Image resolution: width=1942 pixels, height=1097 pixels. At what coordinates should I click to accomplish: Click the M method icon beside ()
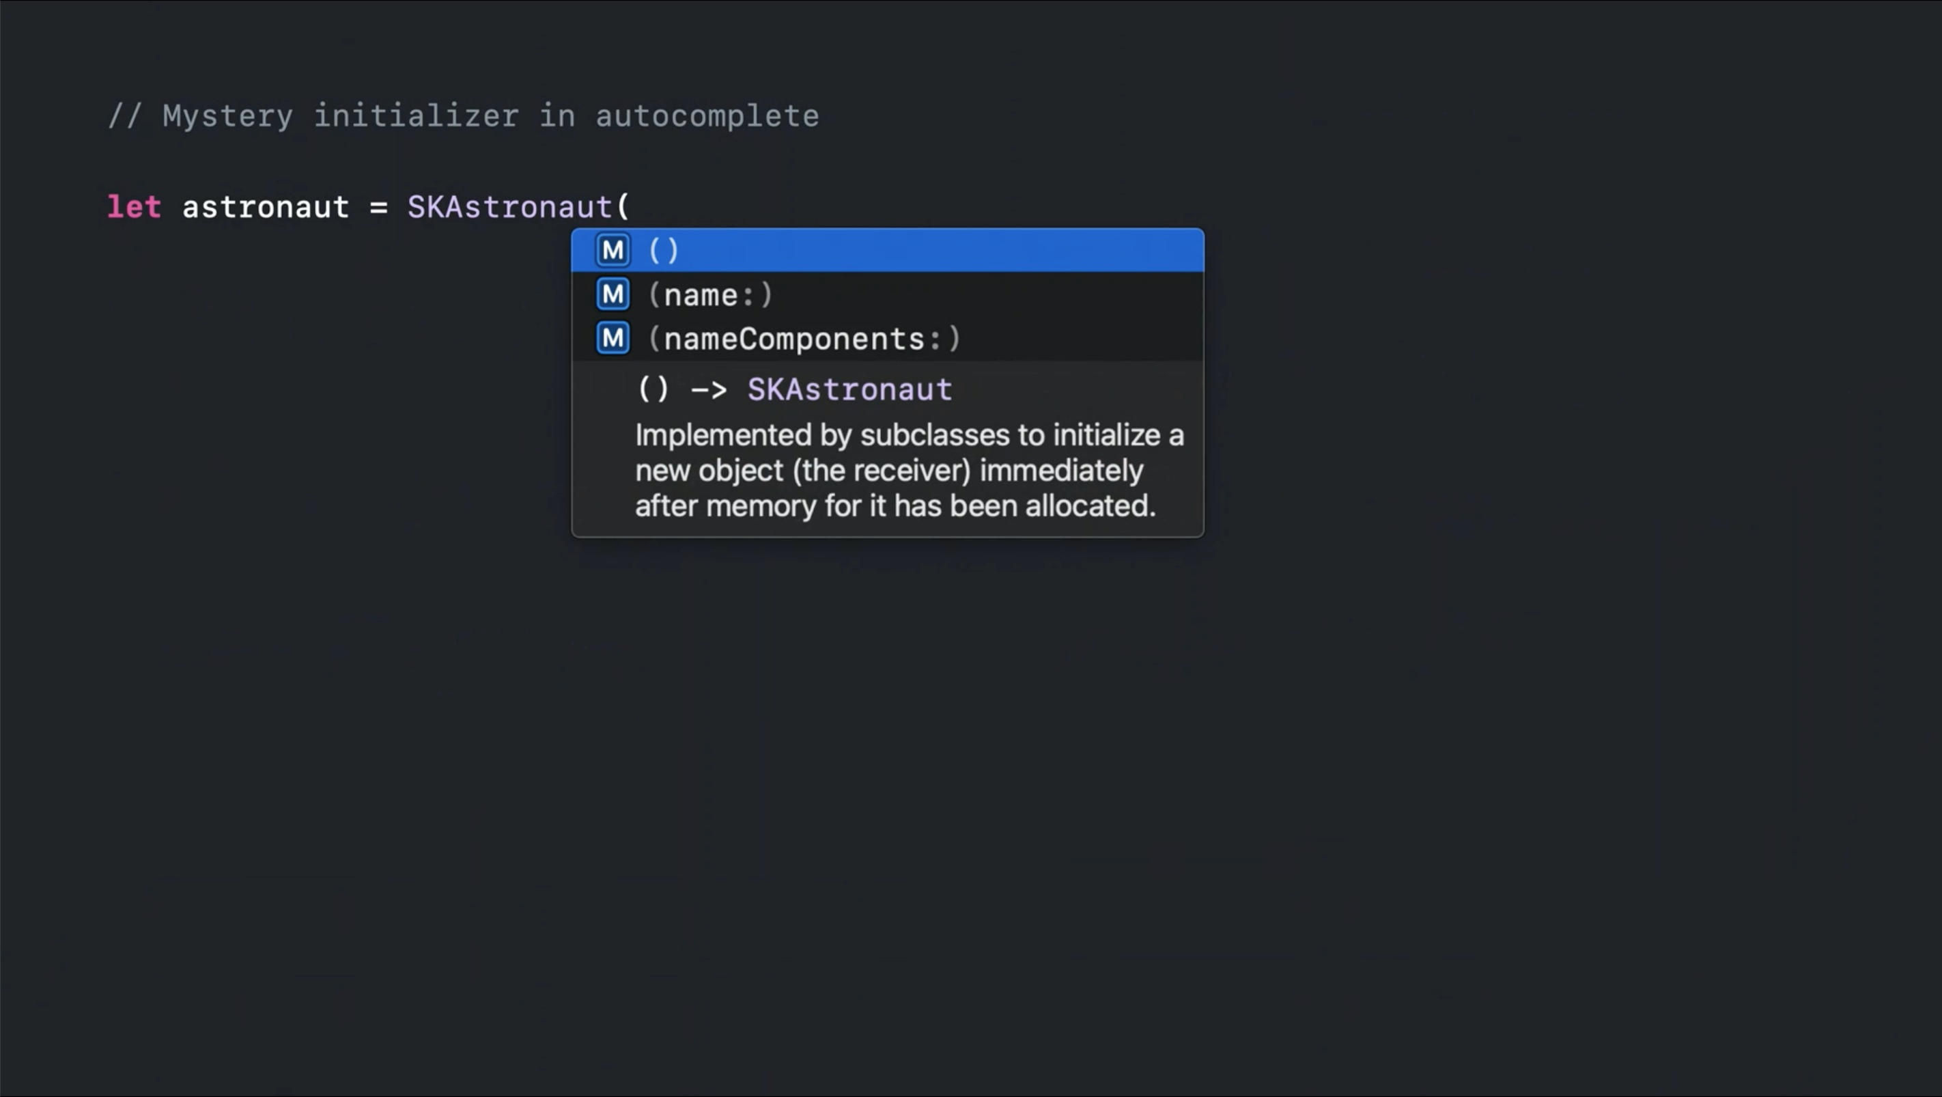coord(613,250)
